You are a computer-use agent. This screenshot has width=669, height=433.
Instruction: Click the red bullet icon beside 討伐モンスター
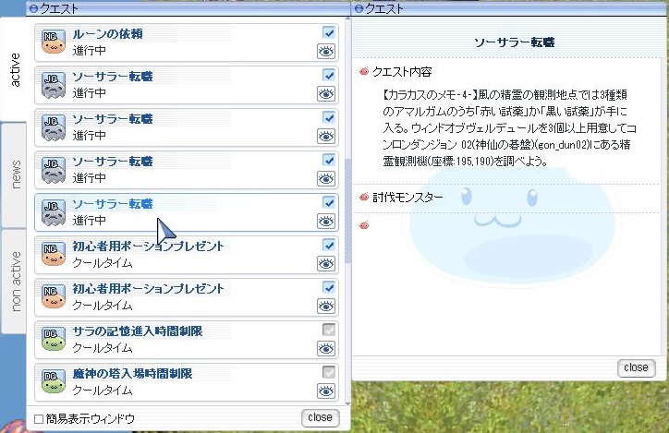coord(364,198)
